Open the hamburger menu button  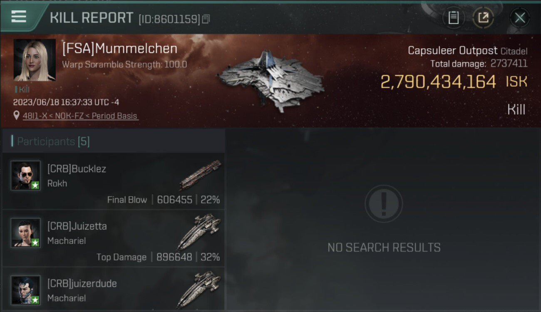pos(19,17)
